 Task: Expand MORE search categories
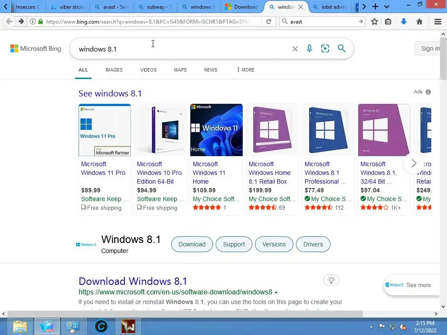click(246, 70)
